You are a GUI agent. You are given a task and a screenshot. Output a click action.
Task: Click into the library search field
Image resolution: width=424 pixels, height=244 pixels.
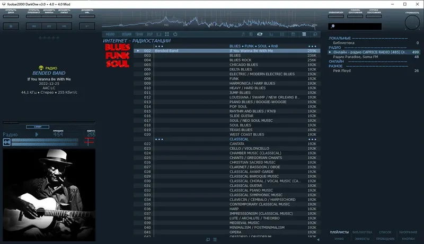pyautogui.click(x=355, y=26)
